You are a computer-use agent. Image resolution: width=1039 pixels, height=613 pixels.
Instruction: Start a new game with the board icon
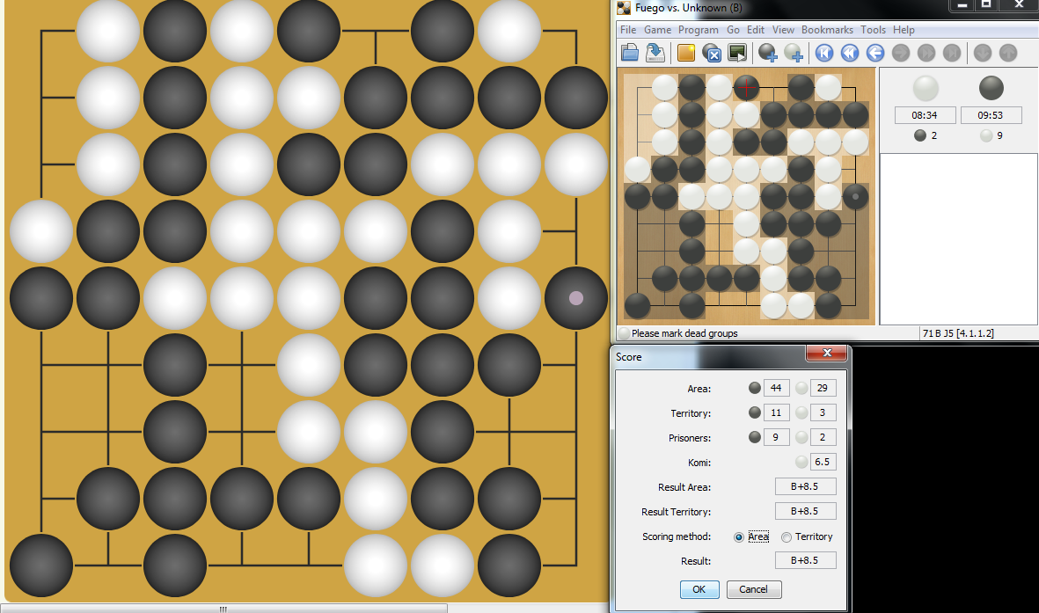[686, 53]
